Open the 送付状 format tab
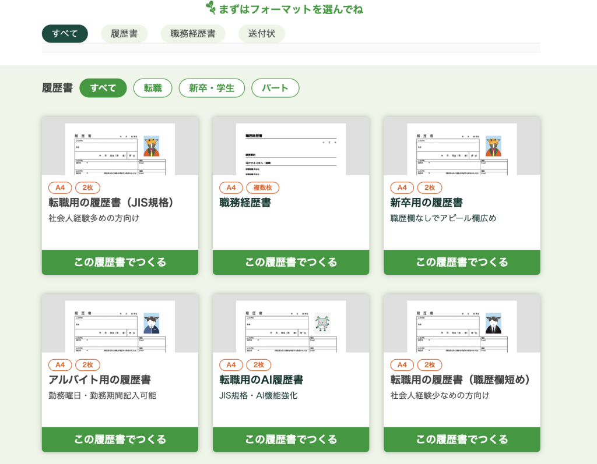This screenshot has width=597, height=464. pos(261,34)
